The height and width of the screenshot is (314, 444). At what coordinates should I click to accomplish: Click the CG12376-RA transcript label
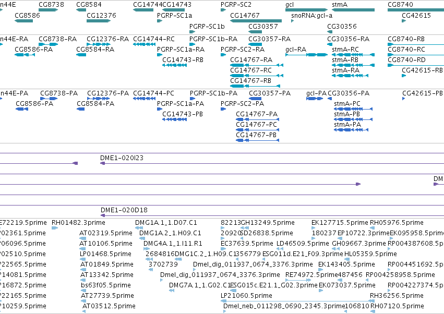point(107,39)
